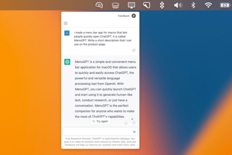Open the volume control in menu bar
This screenshot has width=232, height=155.
pyautogui.click(x=178, y=5)
